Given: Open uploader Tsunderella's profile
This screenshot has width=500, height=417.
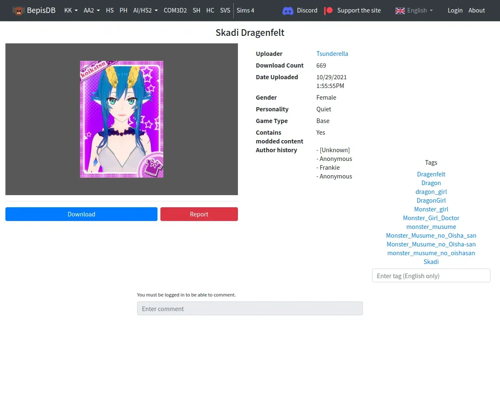Looking at the screenshot, I should (x=332, y=54).
